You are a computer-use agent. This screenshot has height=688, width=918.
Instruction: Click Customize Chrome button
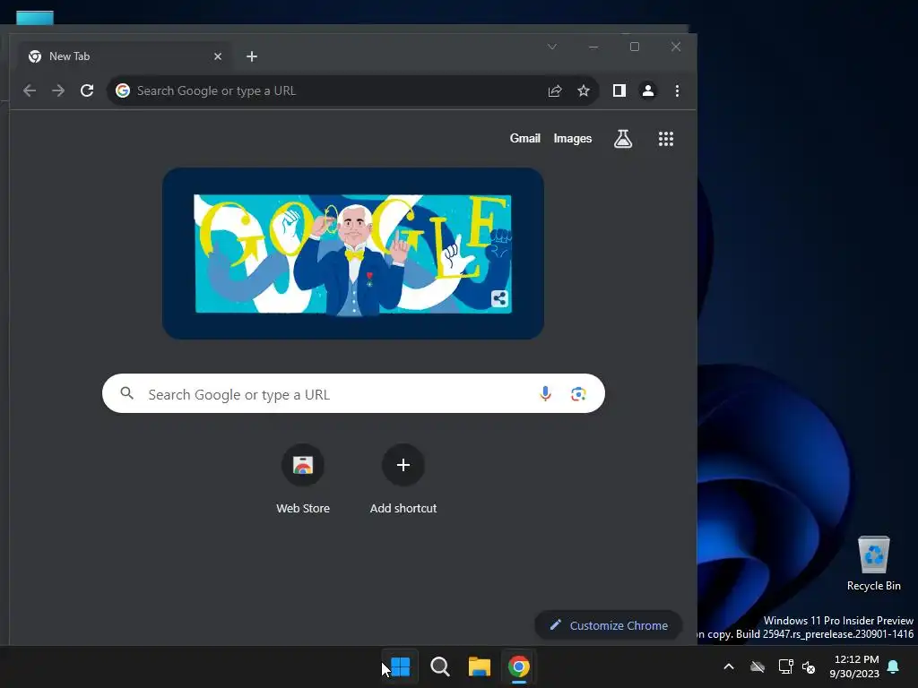pyautogui.click(x=609, y=625)
